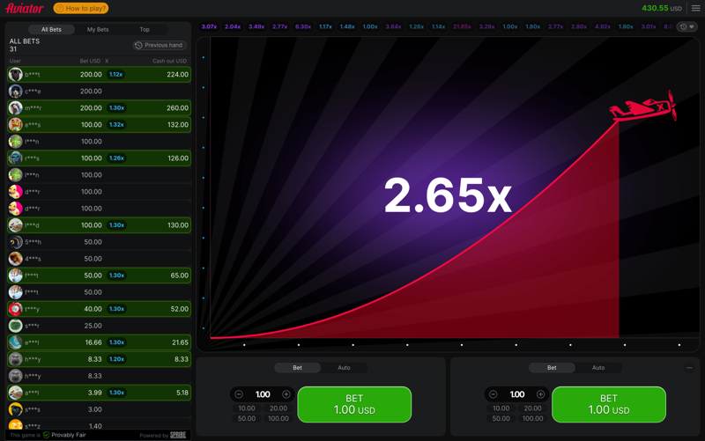Decrease bet amount in right bet panel

(493, 394)
